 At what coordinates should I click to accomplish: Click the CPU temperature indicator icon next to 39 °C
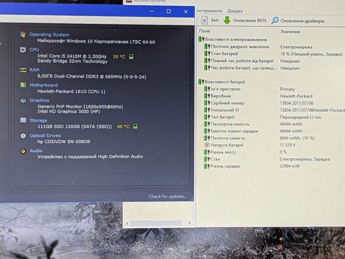tap(131, 57)
